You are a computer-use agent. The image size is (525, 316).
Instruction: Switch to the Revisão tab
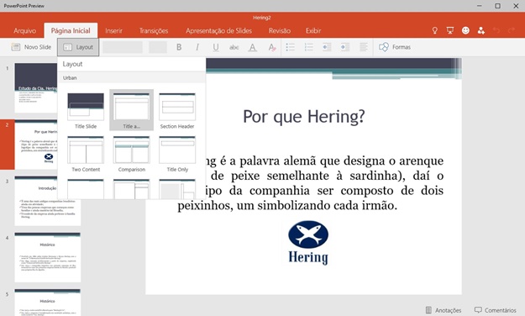[280, 31]
